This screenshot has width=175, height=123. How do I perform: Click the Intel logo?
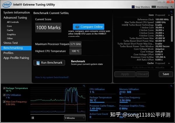[7, 4]
